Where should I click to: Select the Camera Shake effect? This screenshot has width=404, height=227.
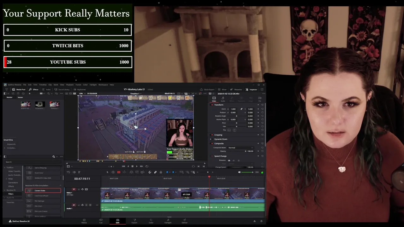[43, 190]
